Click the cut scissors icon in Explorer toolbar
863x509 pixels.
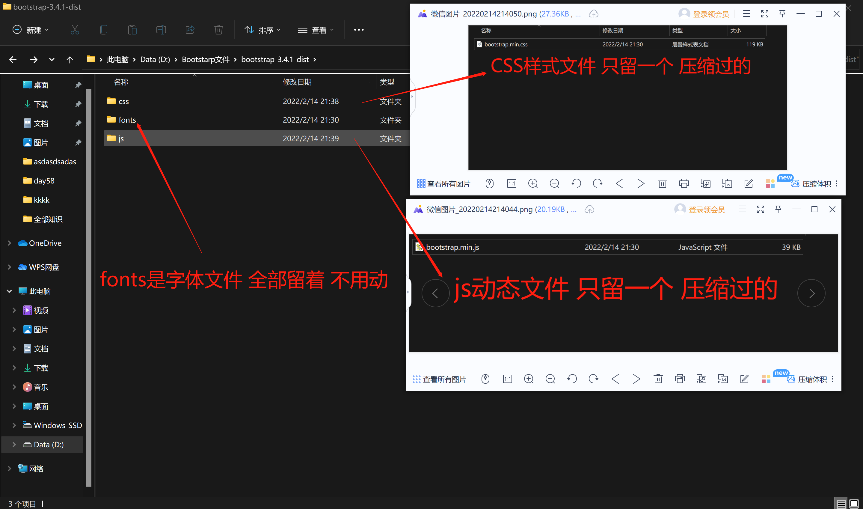pos(75,30)
